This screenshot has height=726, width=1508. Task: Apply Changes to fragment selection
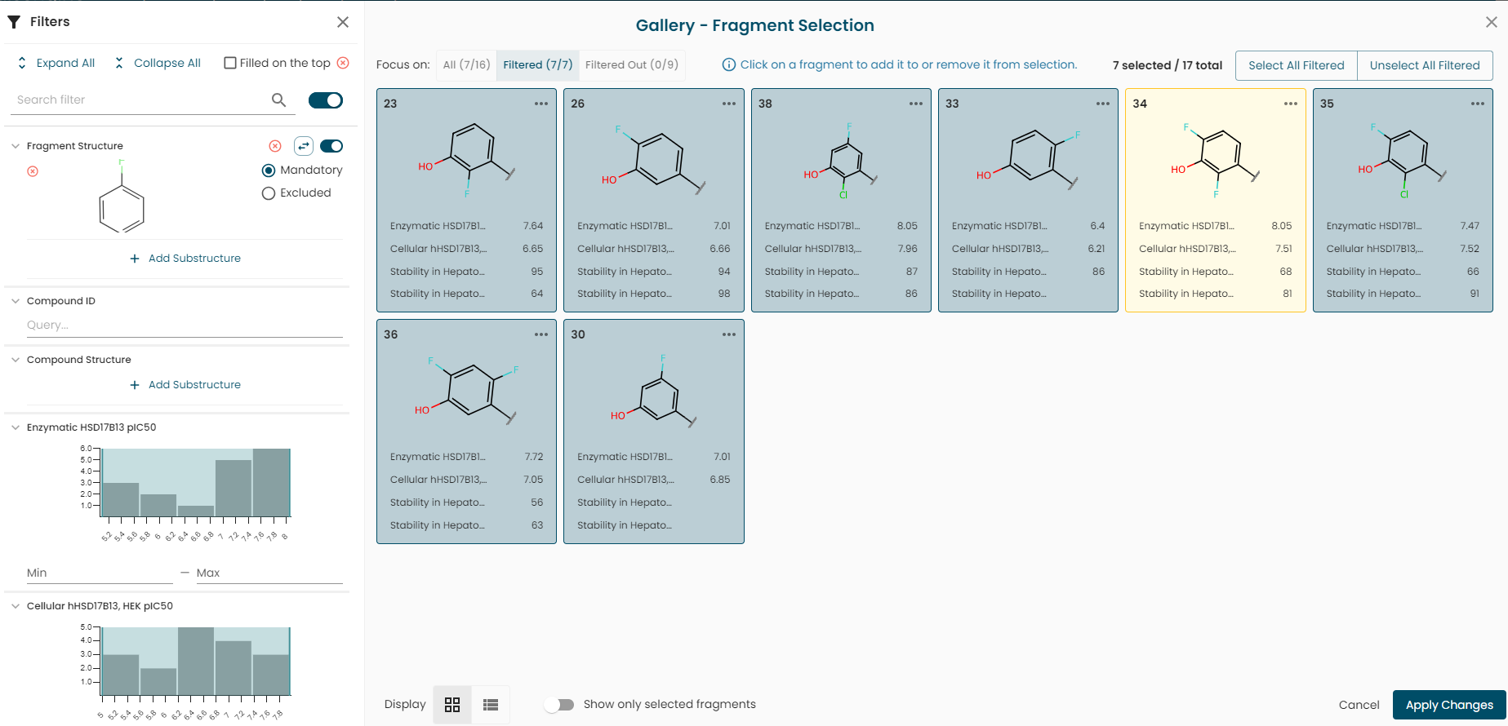coord(1449,705)
